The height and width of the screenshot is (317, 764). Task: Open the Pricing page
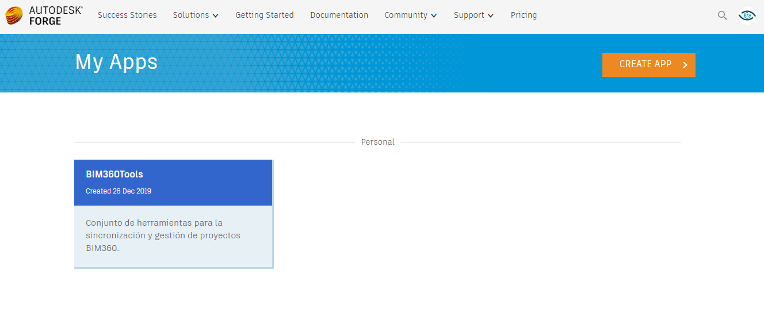[x=524, y=15]
